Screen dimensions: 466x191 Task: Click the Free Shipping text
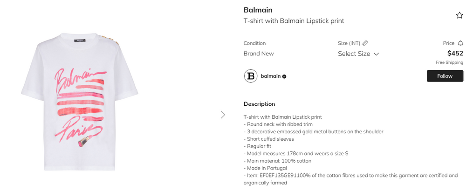(x=449, y=62)
